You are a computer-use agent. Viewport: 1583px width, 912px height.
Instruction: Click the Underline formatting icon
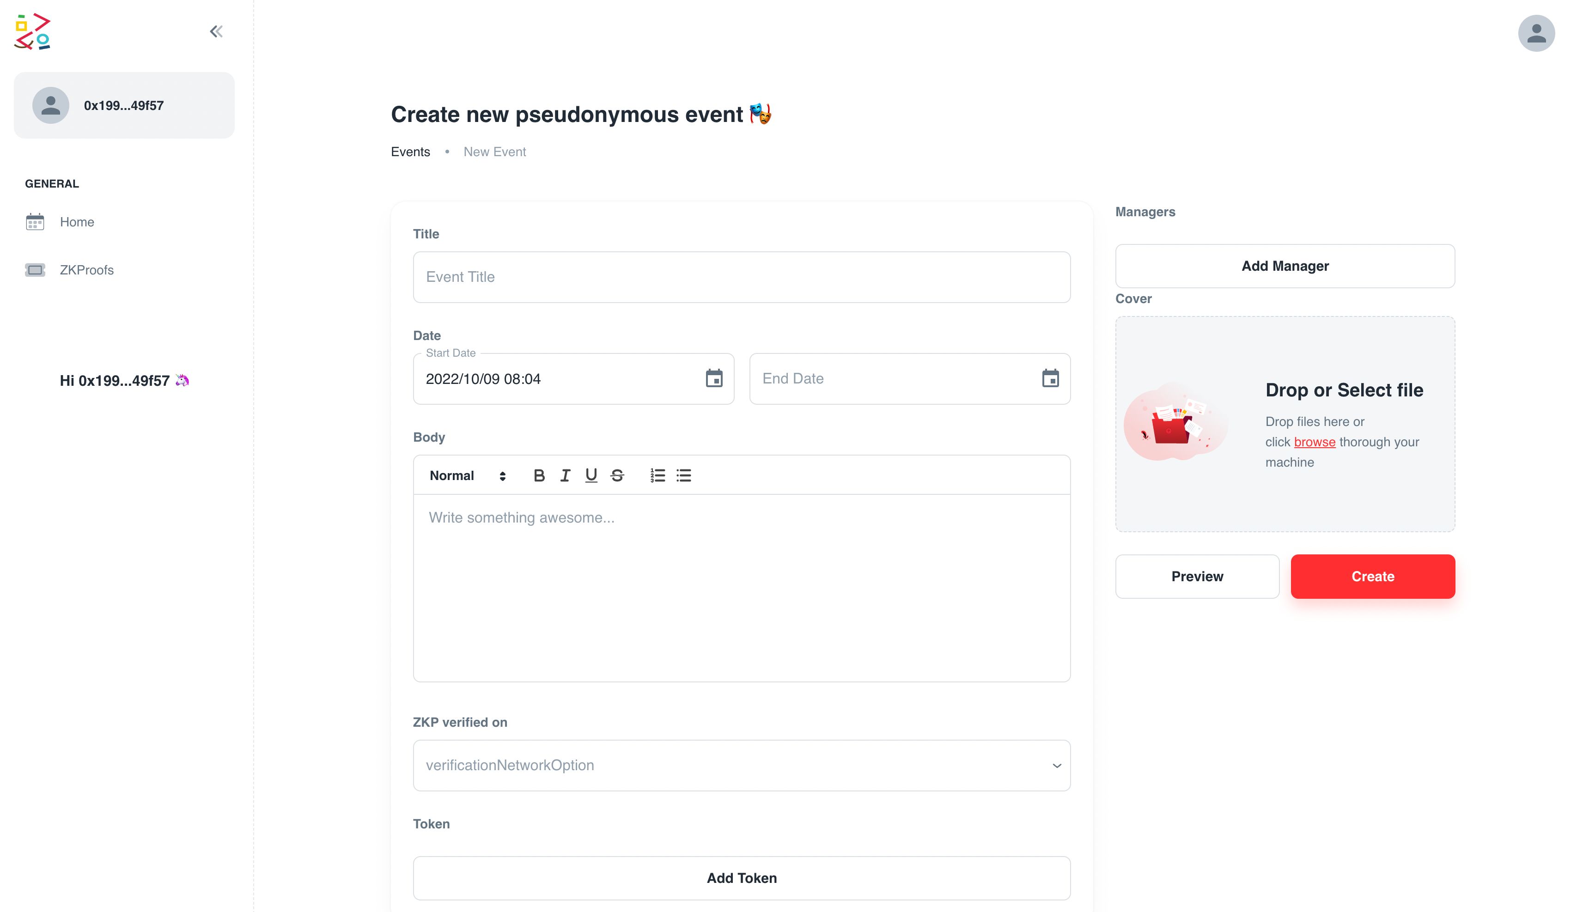591,475
